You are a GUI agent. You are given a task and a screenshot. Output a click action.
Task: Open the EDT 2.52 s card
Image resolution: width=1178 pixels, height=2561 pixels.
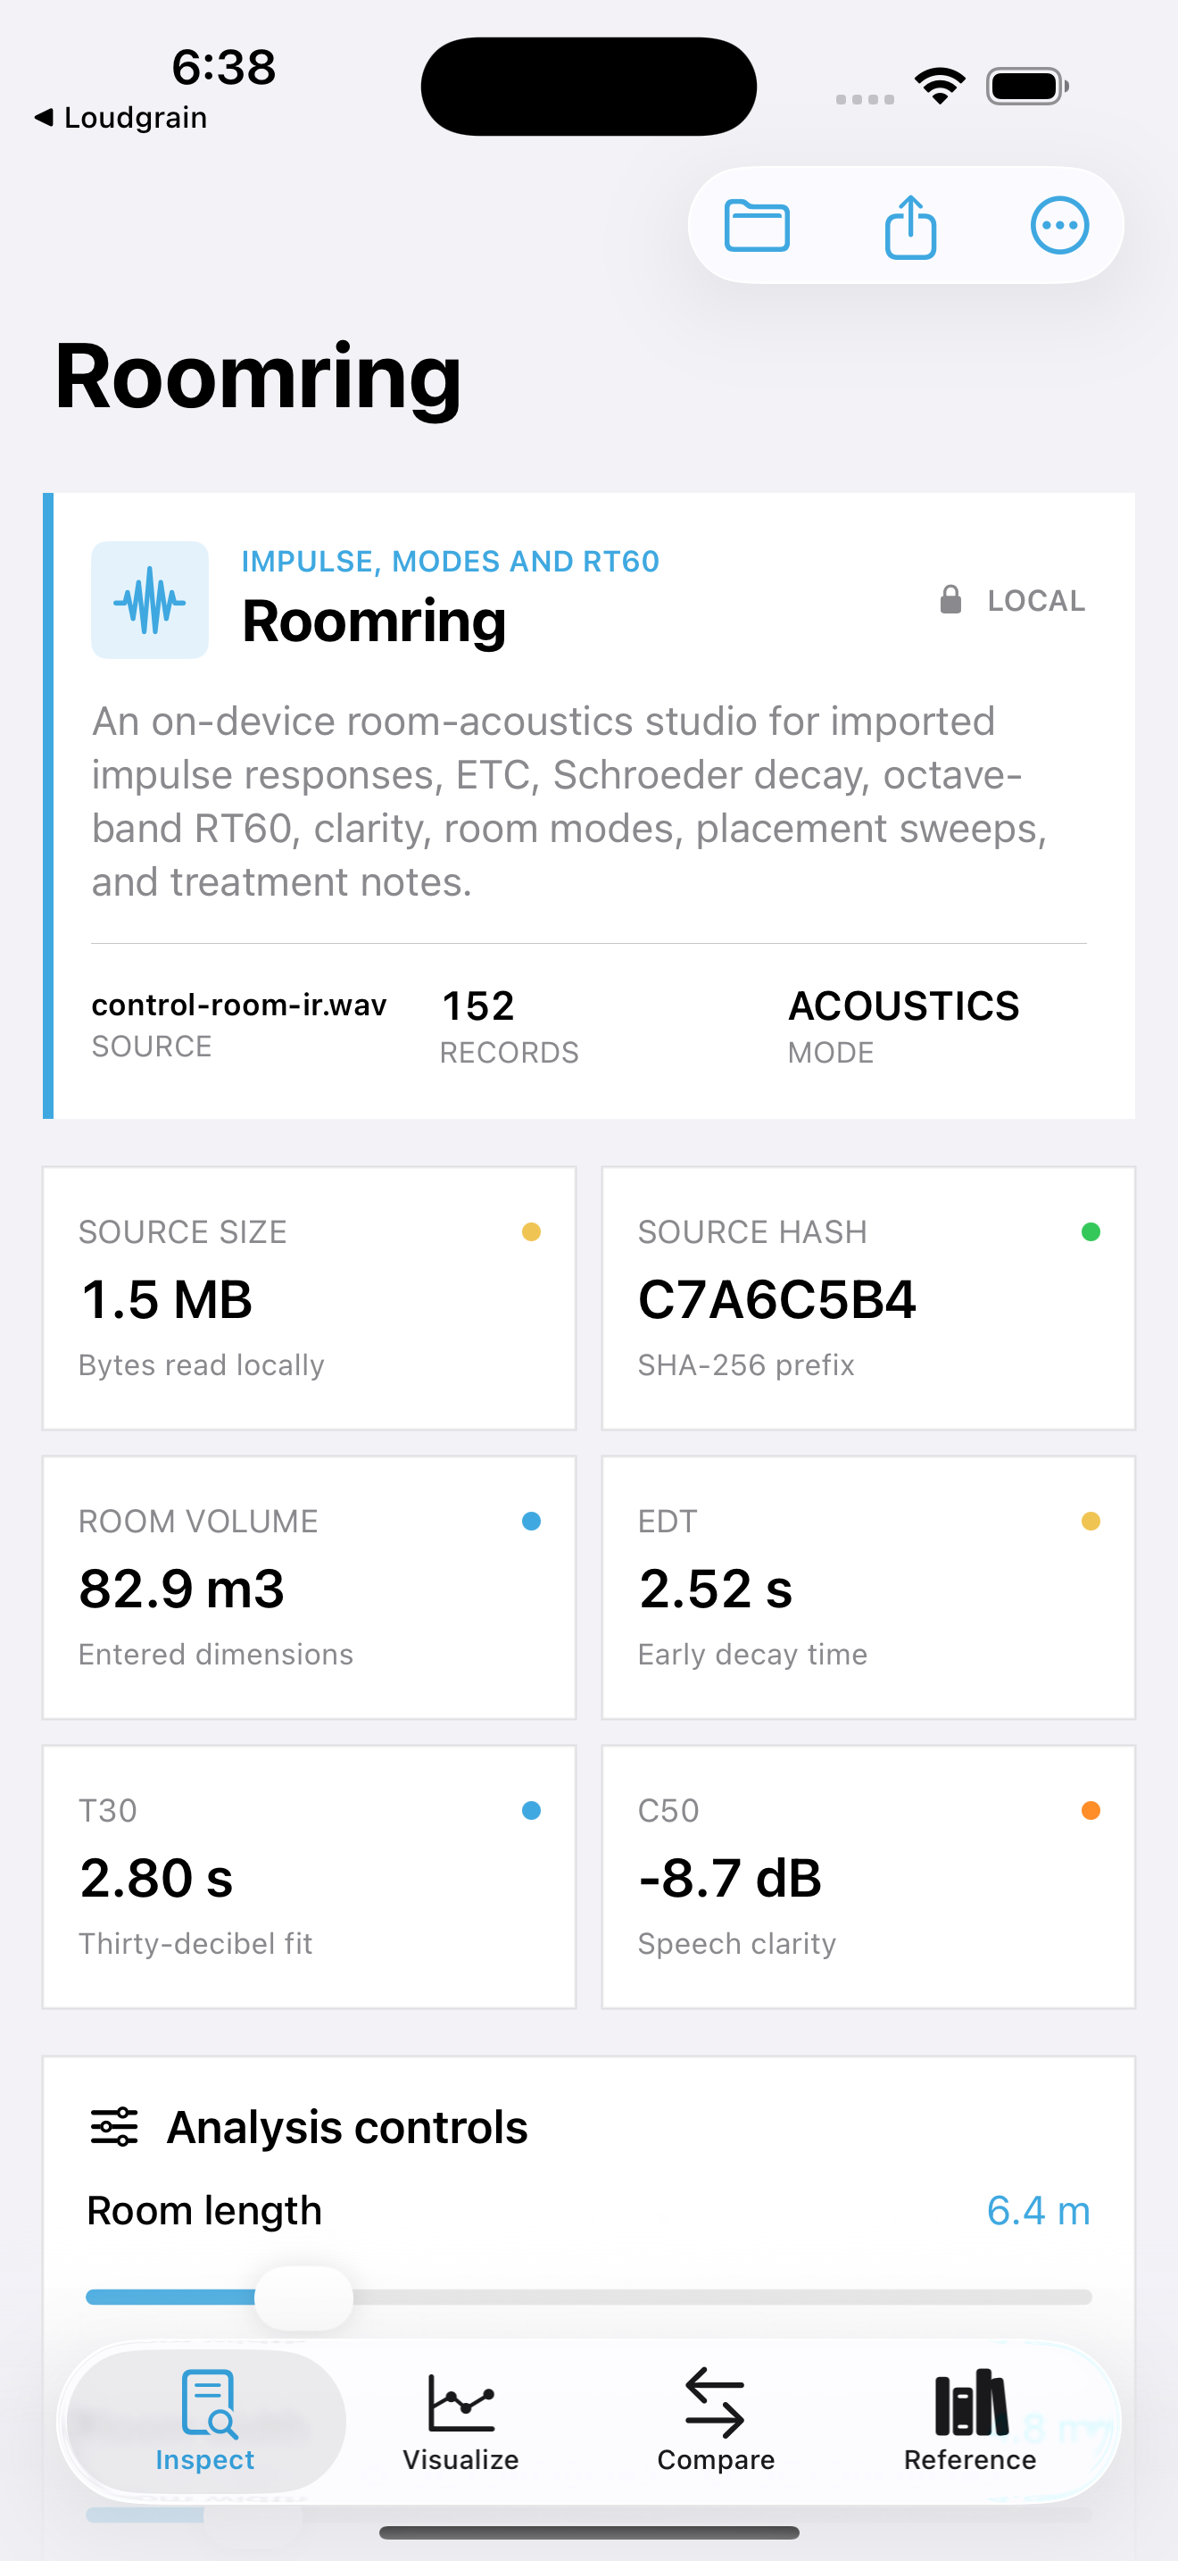pyautogui.click(x=868, y=1588)
